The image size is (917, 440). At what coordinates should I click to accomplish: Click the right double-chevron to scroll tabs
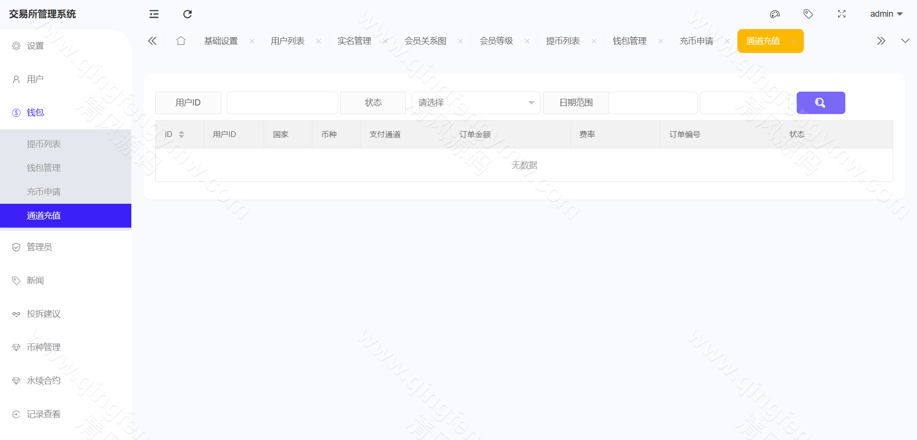pyautogui.click(x=881, y=41)
